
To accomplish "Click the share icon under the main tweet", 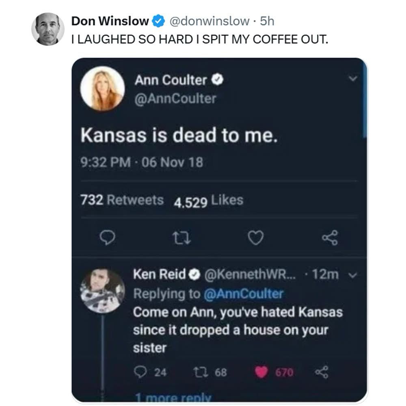I will [329, 238].
